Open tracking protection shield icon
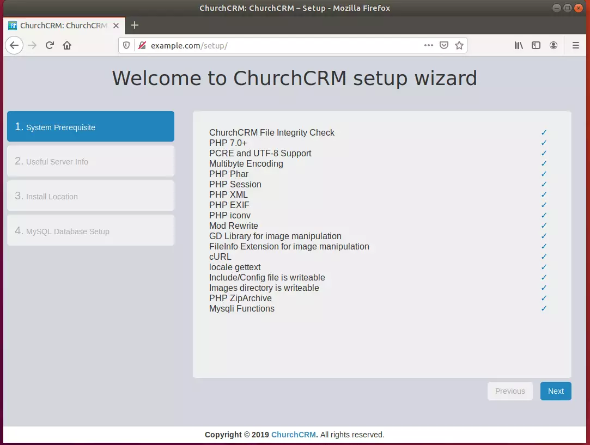The width and height of the screenshot is (590, 445). [x=126, y=46]
